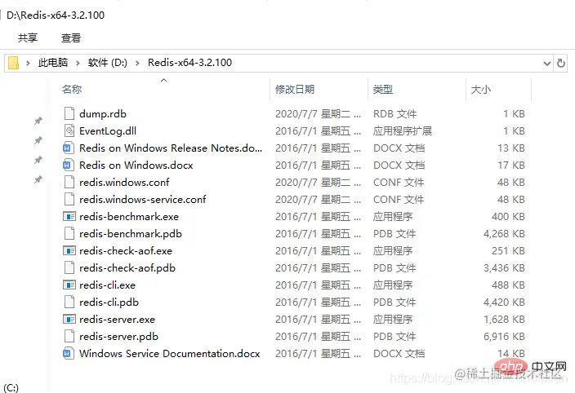Click the Windows Service Documentation.docx Word icon
The image size is (575, 393).
(x=69, y=354)
